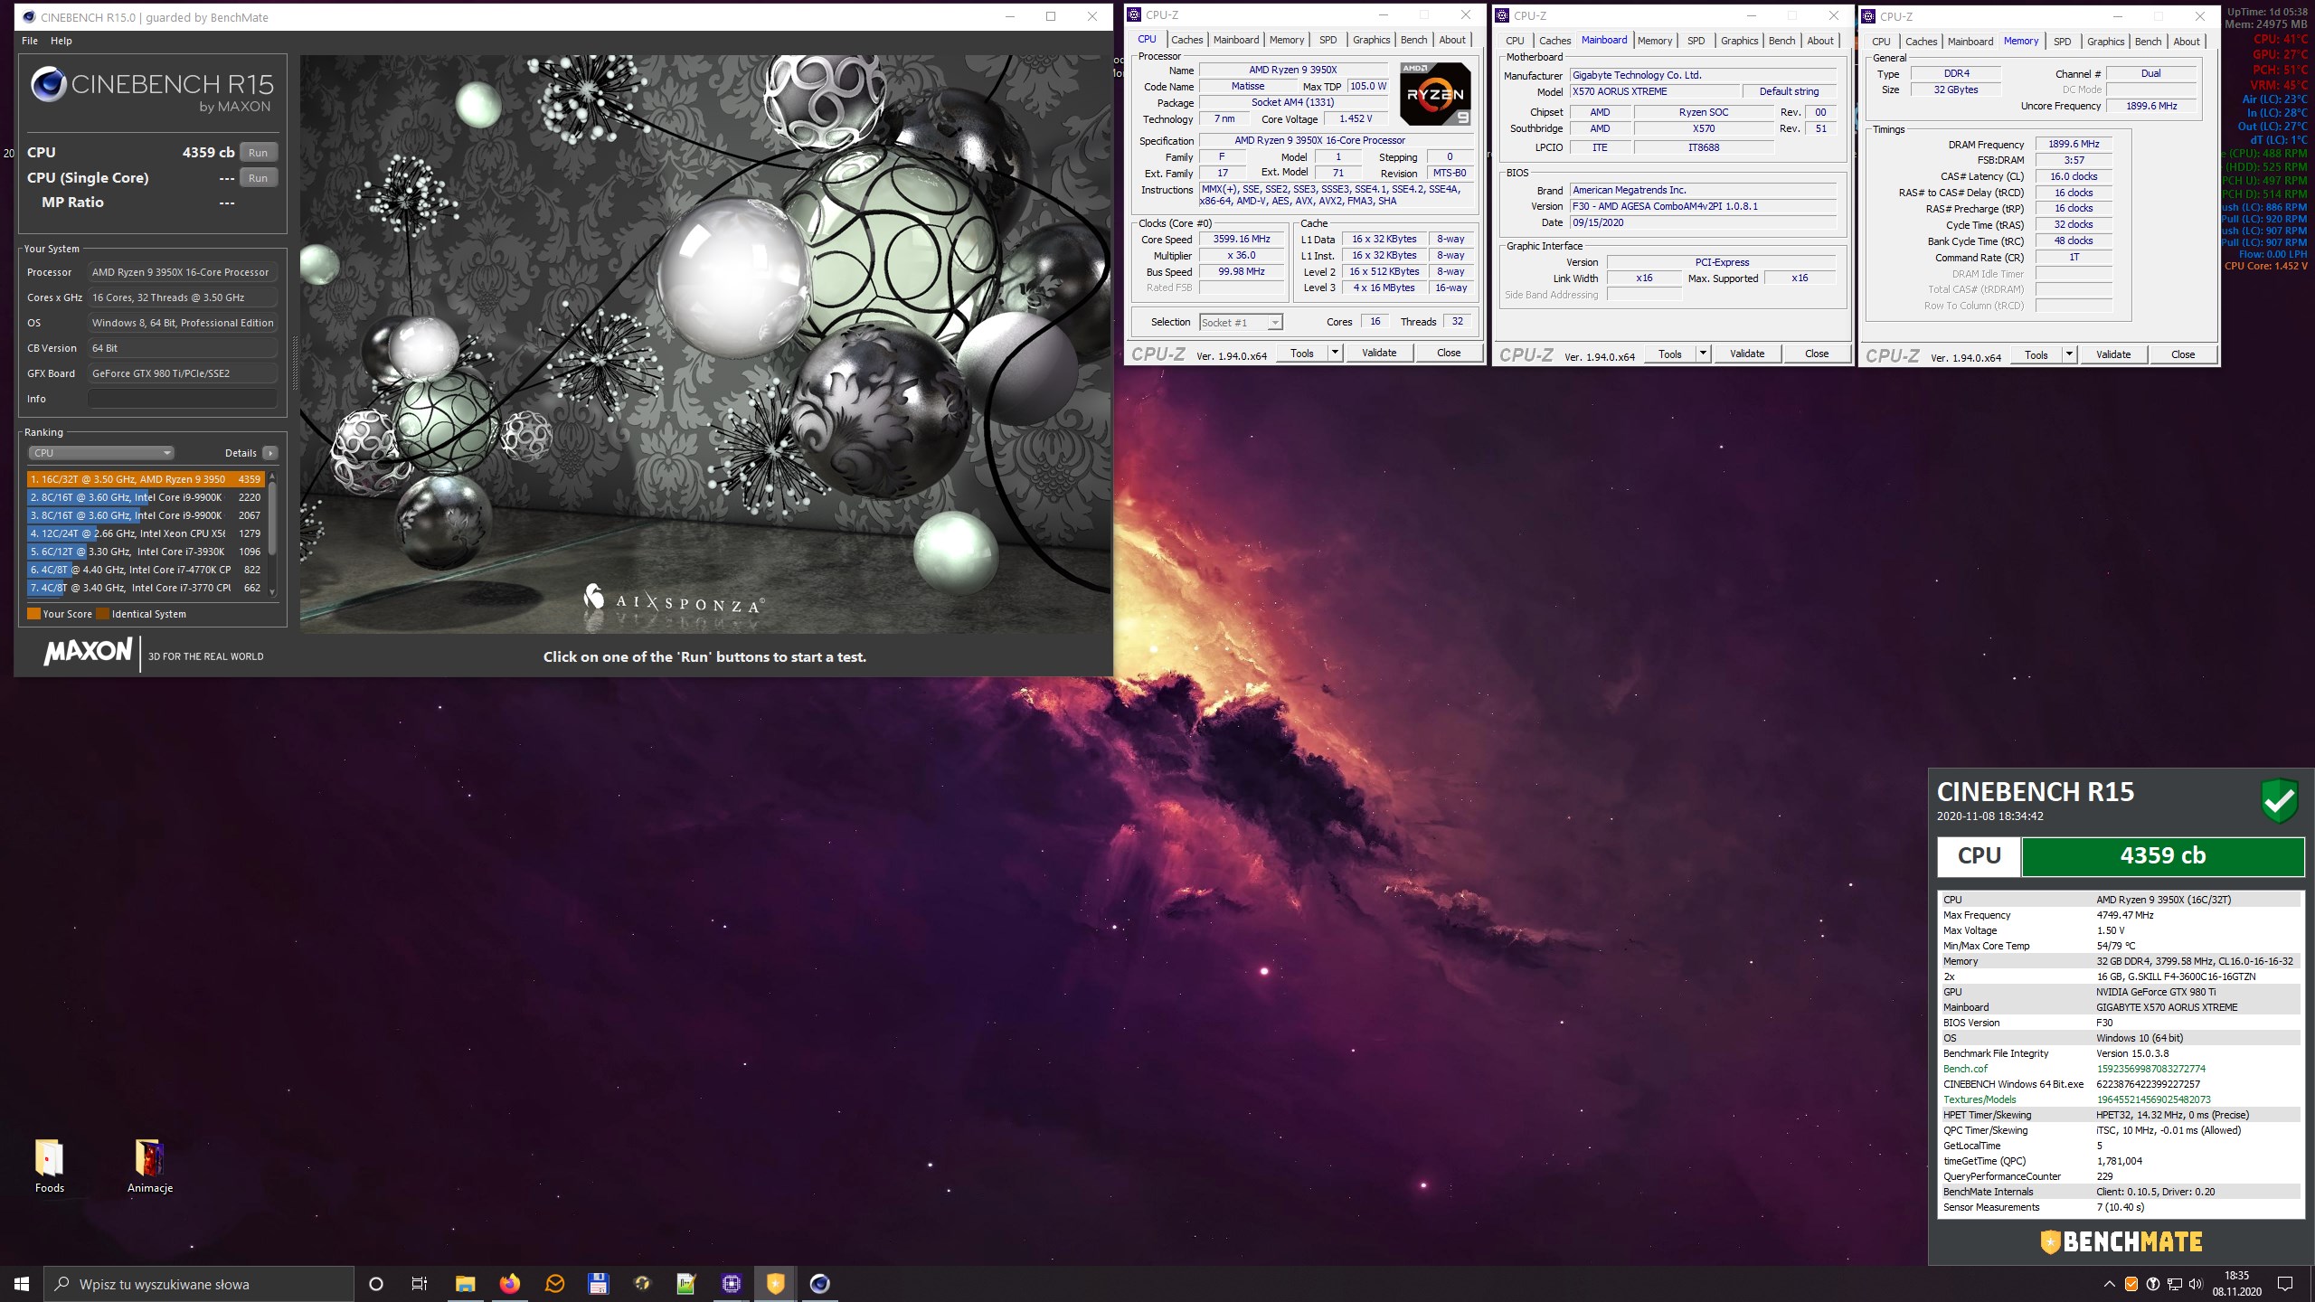Select the Core i7-4770K 822 ranking row
The height and width of the screenshot is (1302, 2315).
tap(146, 570)
